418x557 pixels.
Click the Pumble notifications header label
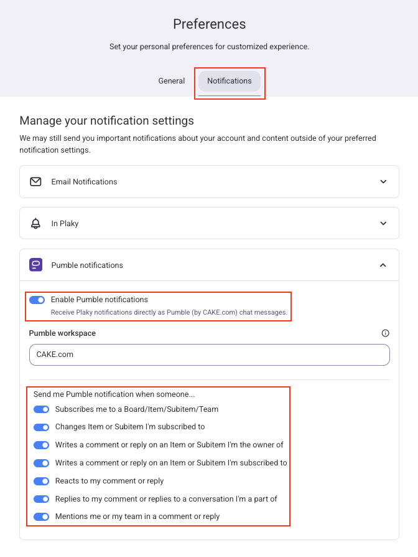[87, 265]
